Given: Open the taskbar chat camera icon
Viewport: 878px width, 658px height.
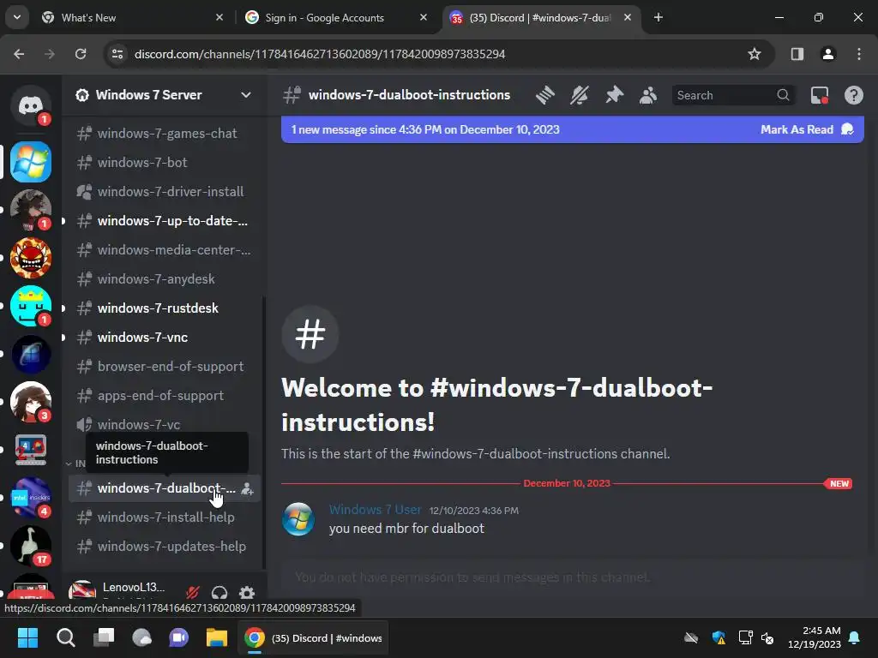Looking at the screenshot, I should coord(178,637).
